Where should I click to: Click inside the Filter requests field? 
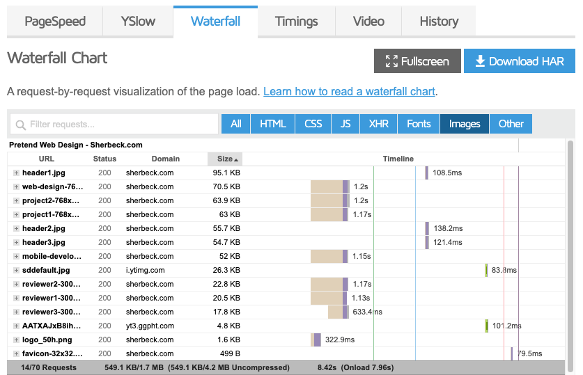tap(114, 124)
